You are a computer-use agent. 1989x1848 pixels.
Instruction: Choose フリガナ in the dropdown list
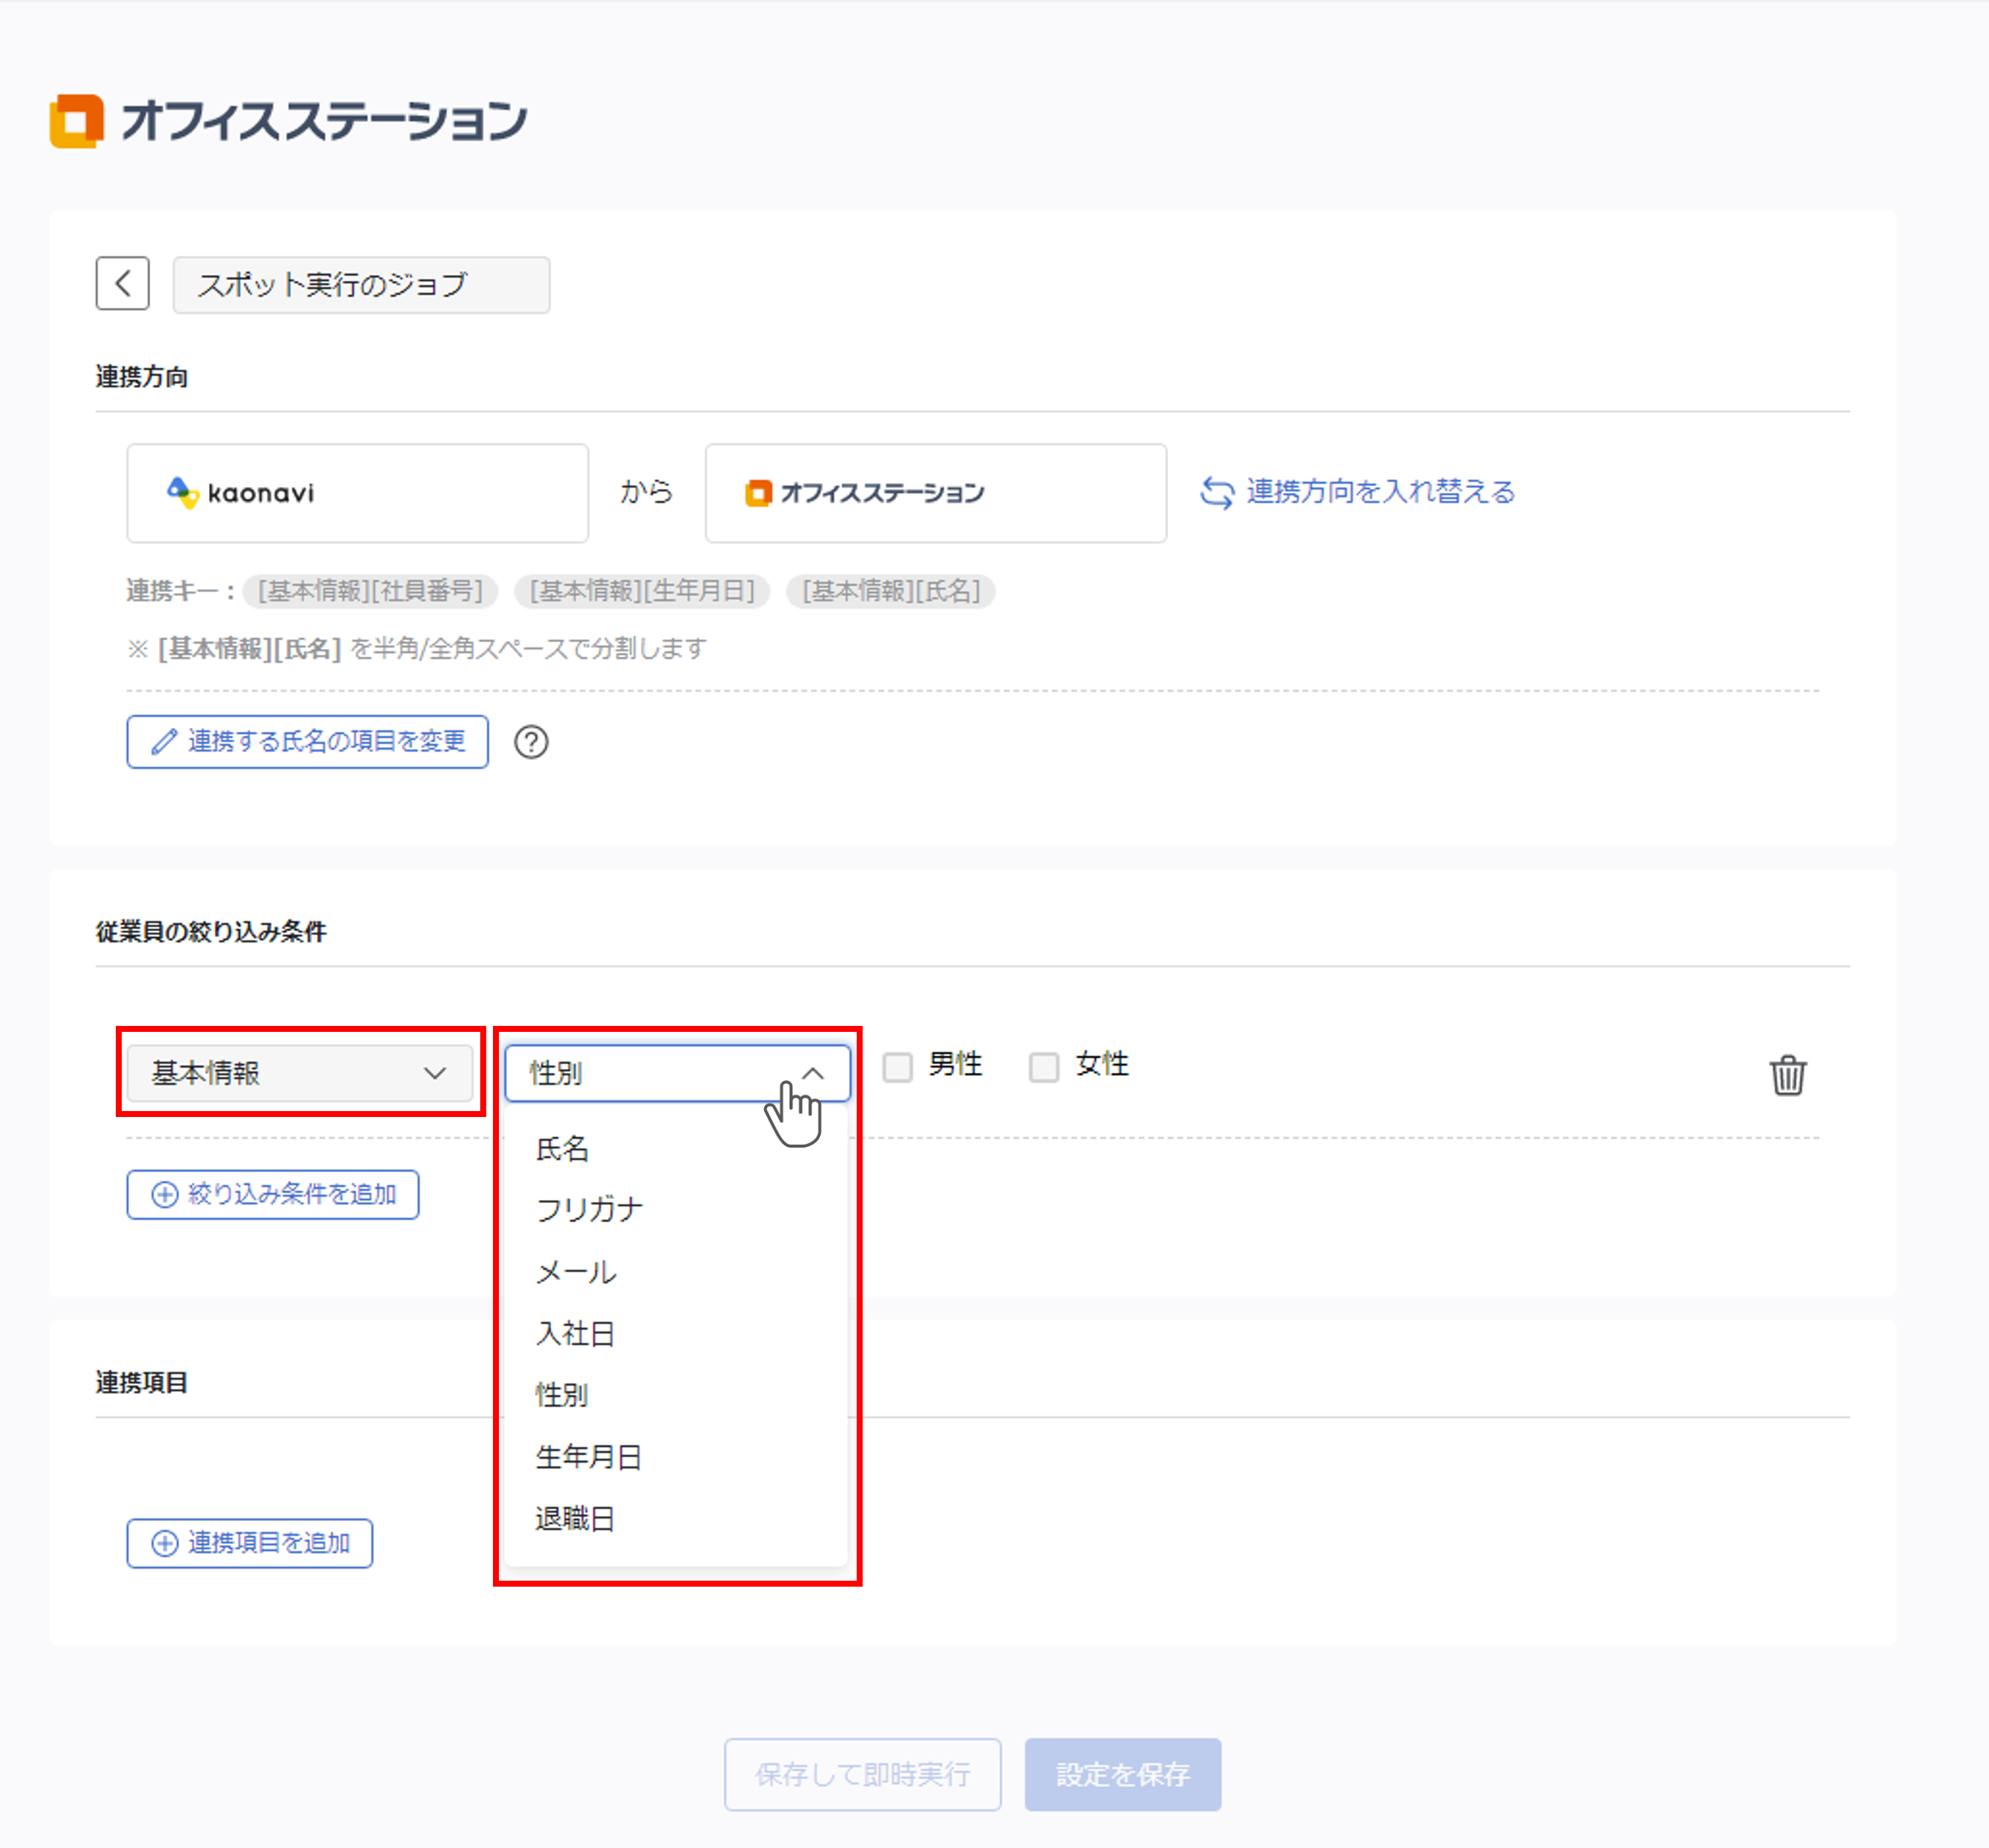click(x=589, y=1210)
